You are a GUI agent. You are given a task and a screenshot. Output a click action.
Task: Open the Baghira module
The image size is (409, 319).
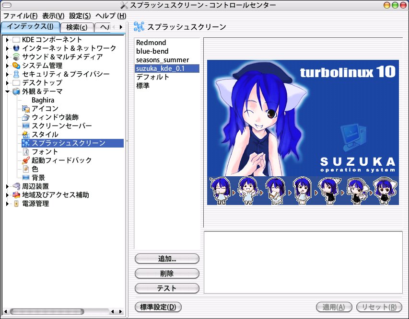[43, 100]
